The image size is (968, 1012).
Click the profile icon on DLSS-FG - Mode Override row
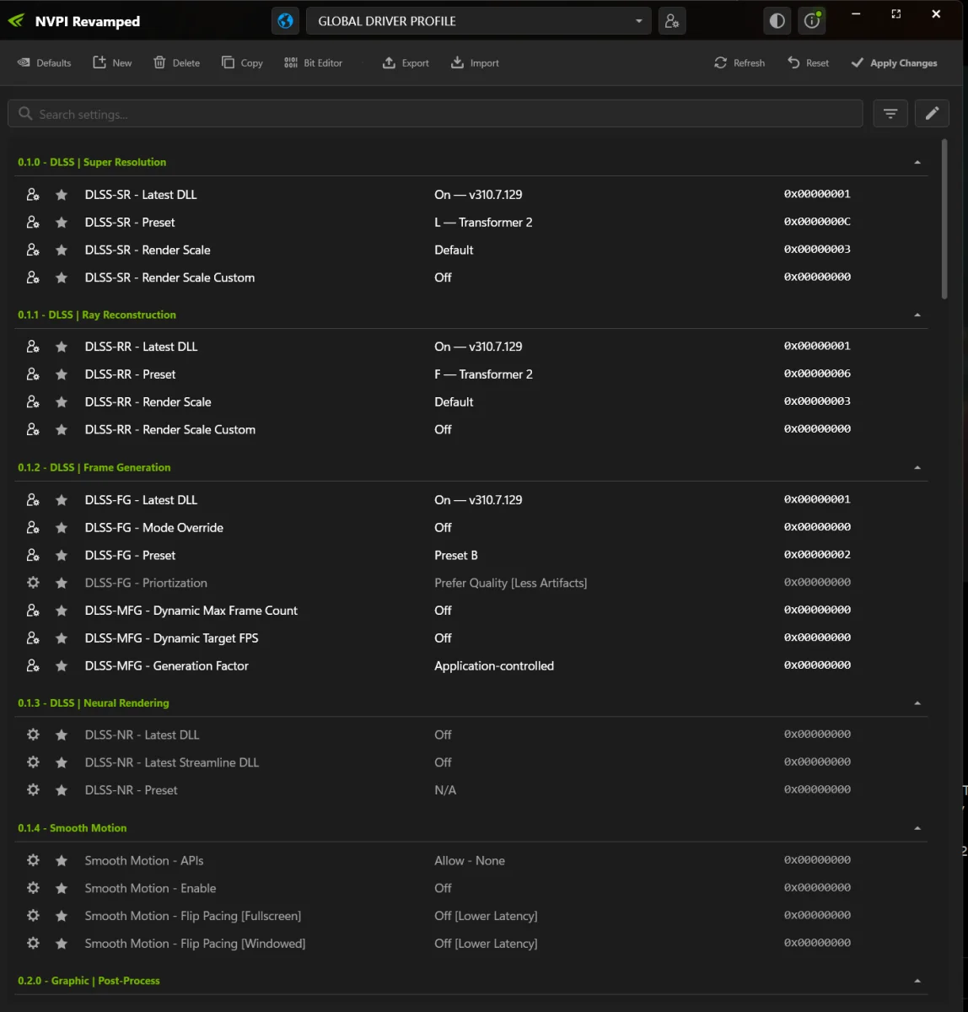pos(33,528)
